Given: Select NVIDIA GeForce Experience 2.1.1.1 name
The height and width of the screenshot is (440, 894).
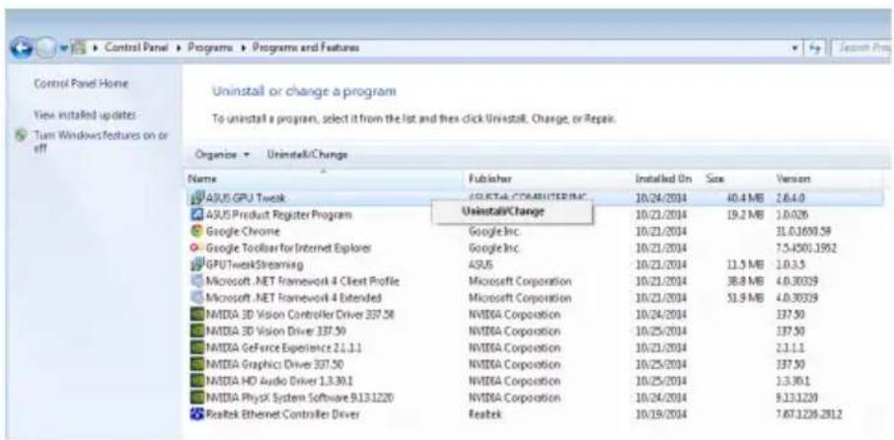Looking at the screenshot, I should [283, 347].
